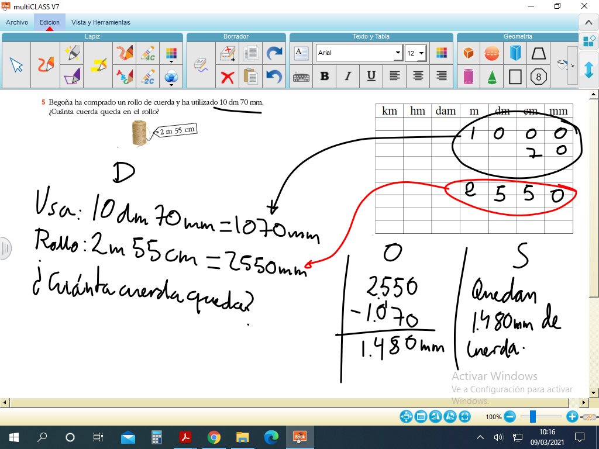Open Google Chrome from the taskbar
Screen dimensions: 599x449
(214, 437)
